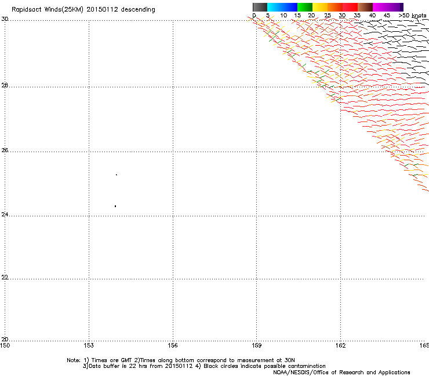The image size is (429, 376).
Task: Click the longitude label '150'
Action: (x=5, y=345)
